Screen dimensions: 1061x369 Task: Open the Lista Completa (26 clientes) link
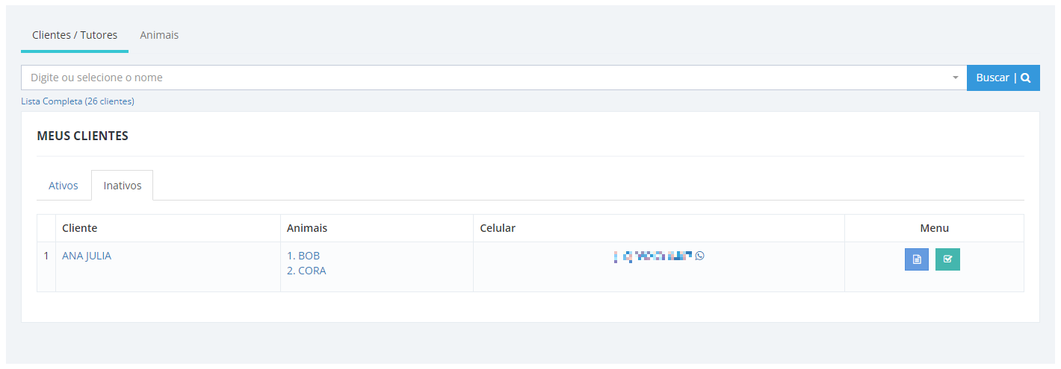78,101
